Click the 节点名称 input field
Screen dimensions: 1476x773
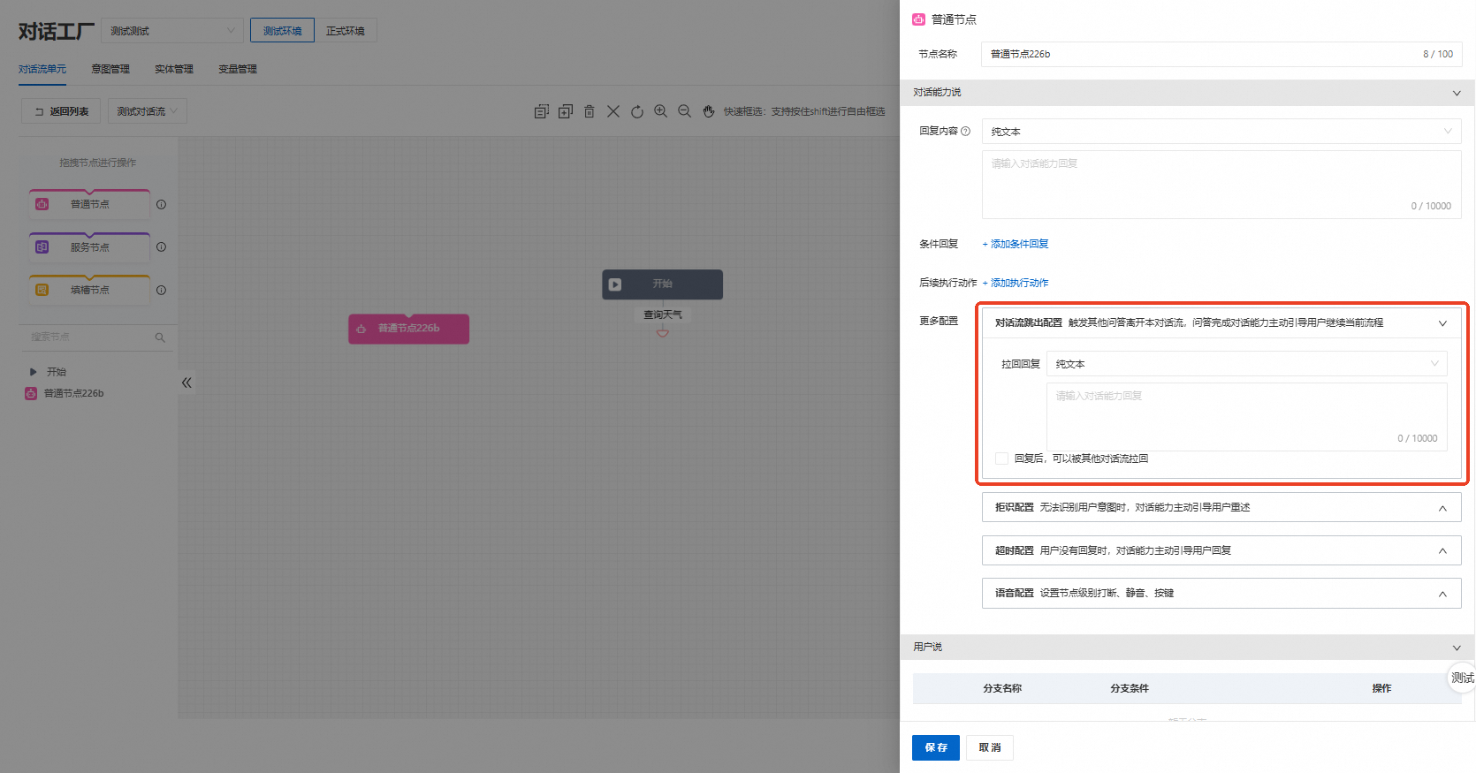1221,54
